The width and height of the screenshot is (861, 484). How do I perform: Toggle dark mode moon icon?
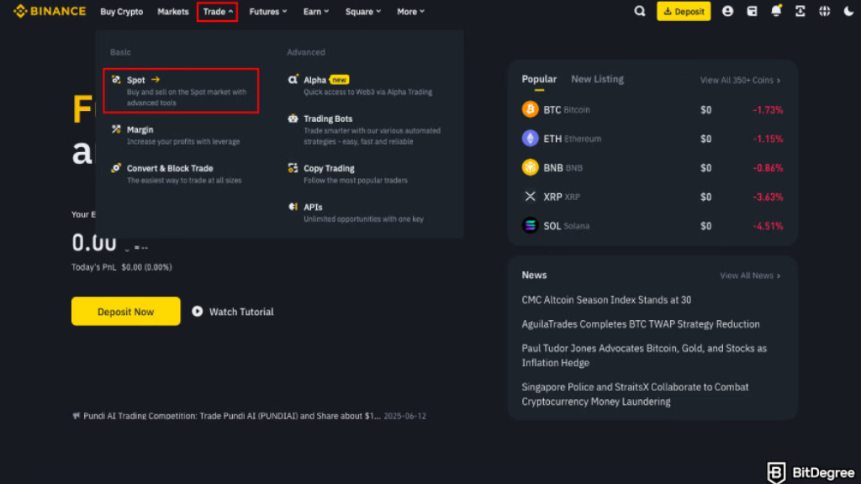tap(848, 11)
